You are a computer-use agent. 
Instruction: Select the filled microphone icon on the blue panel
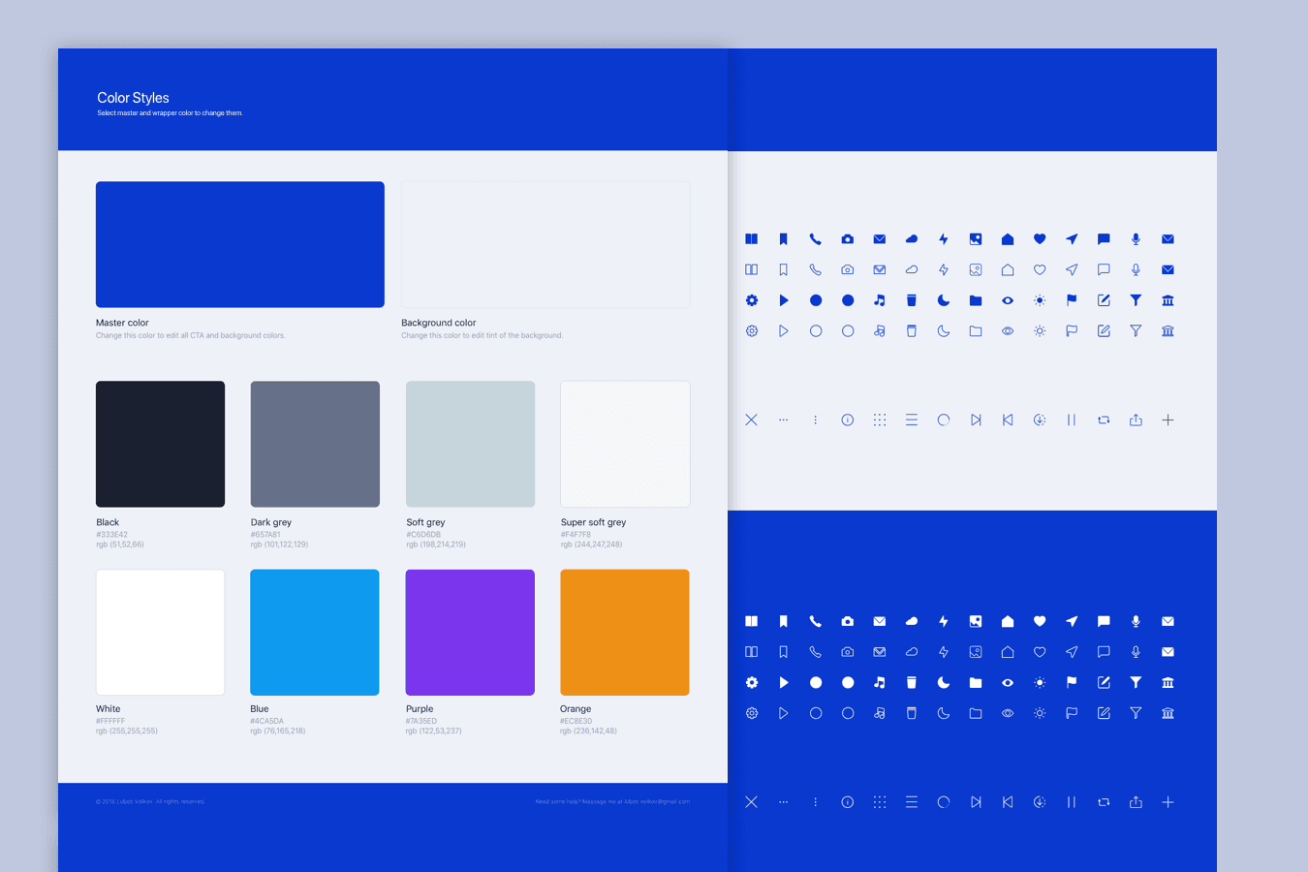tap(1136, 621)
